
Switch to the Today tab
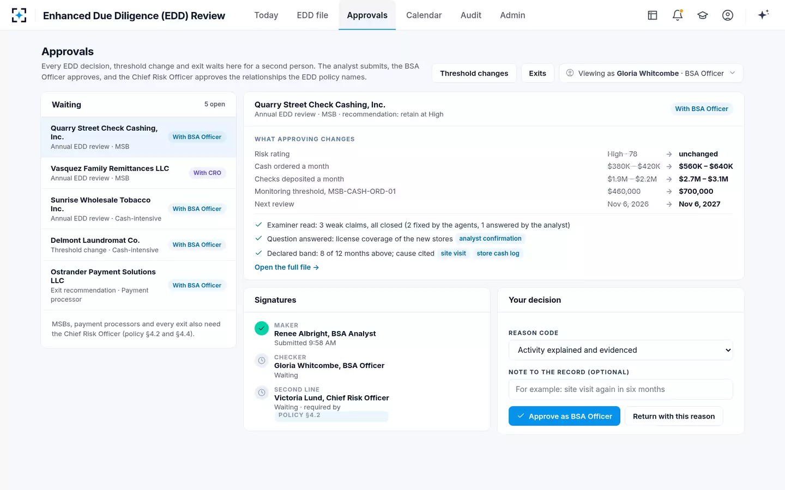click(266, 15)
